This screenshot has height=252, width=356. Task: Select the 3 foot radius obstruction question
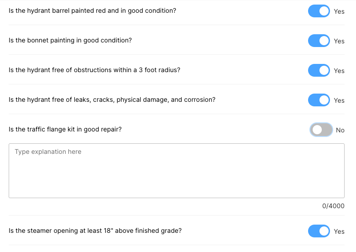coord(94,70)
